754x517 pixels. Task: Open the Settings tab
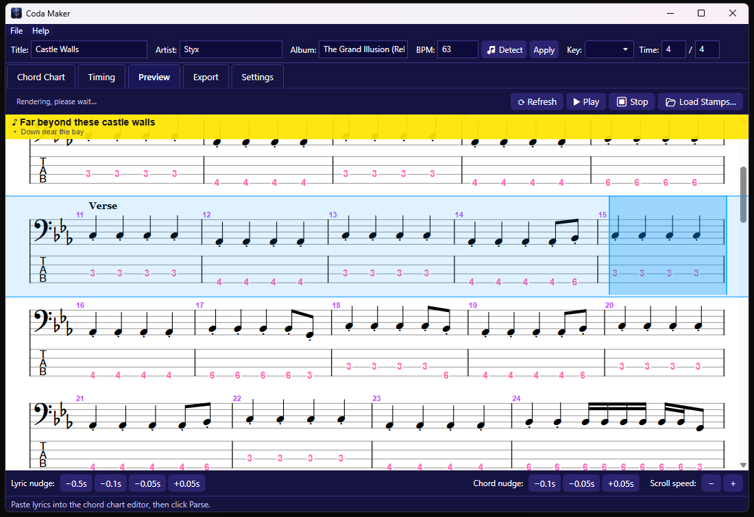257,77
